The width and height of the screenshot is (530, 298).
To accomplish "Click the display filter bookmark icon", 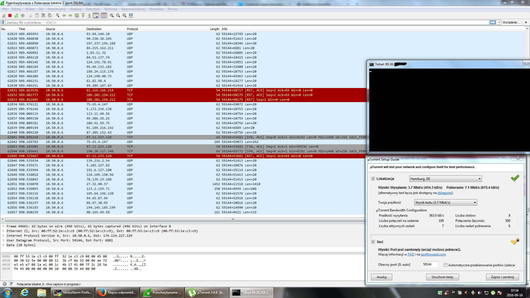I will [3, 22].
